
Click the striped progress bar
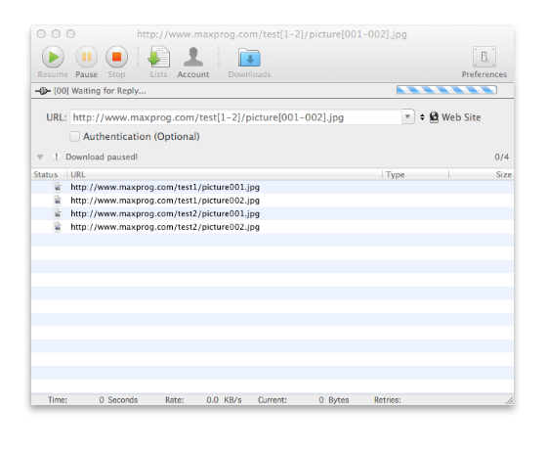446,90
